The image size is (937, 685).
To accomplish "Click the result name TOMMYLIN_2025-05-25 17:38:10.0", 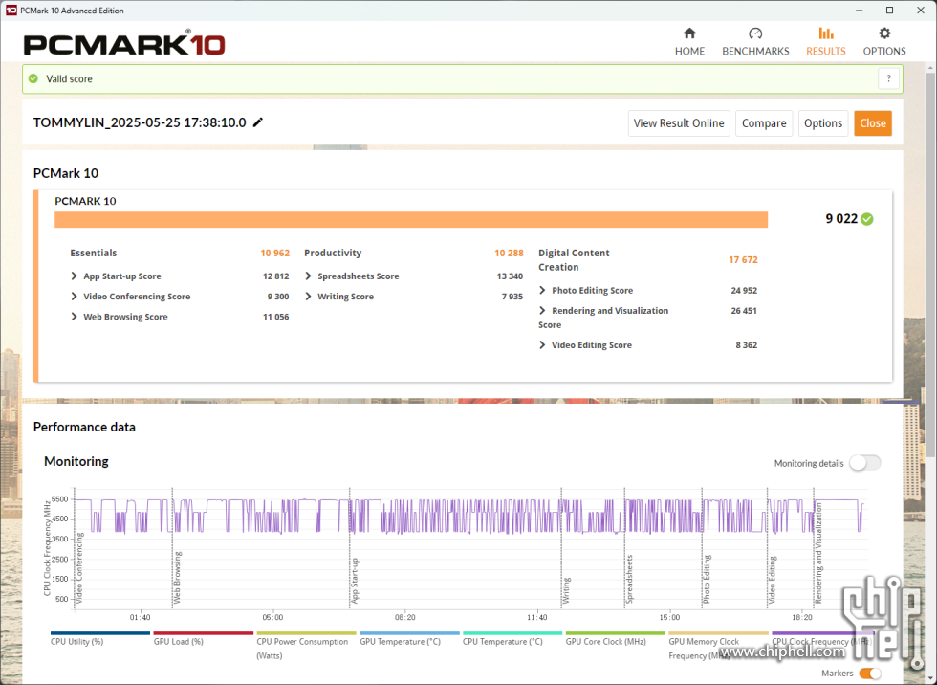I will [140, 122].
